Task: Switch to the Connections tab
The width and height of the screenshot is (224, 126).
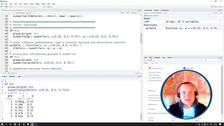Action: coord(165,10)
